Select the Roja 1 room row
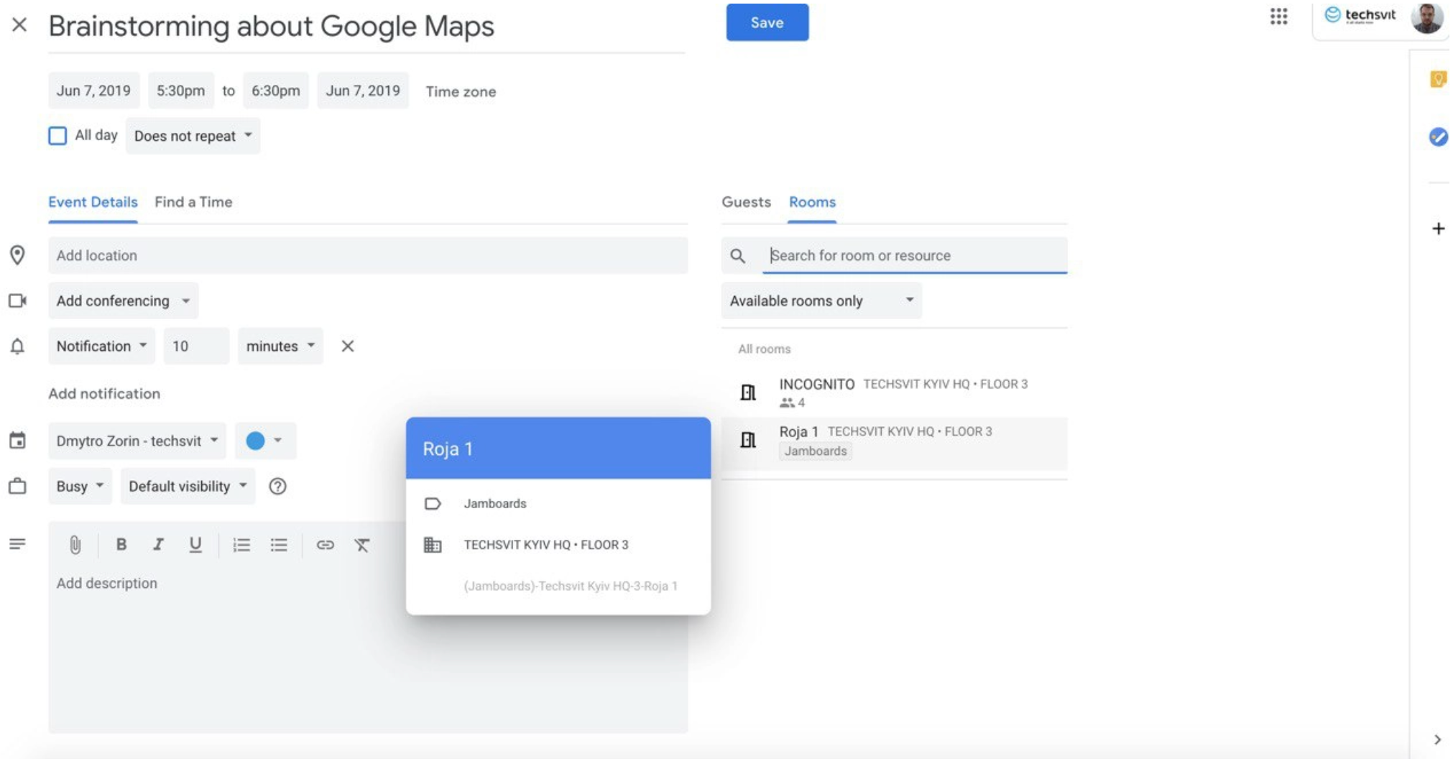1453x759 pixels. [894, 443]
